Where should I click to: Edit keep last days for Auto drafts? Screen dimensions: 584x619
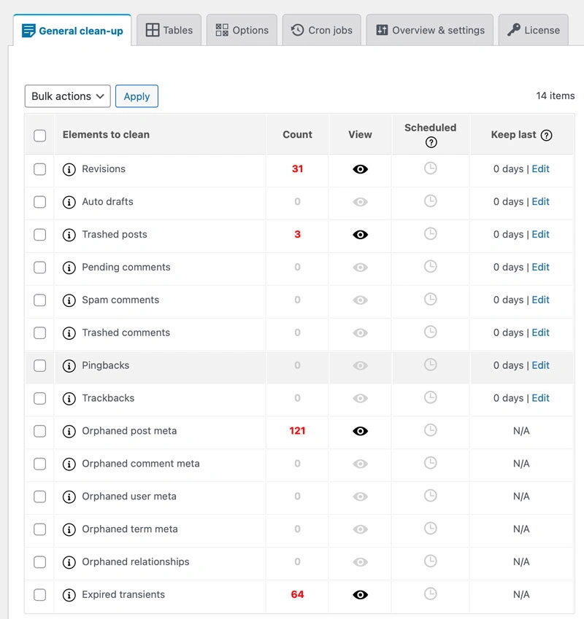pyautogui.click(x=540, y=202)
